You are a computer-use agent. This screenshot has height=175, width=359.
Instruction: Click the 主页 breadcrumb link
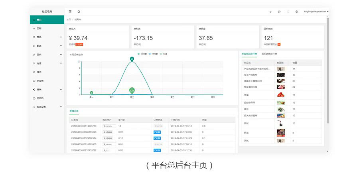[x=69, y=20]
